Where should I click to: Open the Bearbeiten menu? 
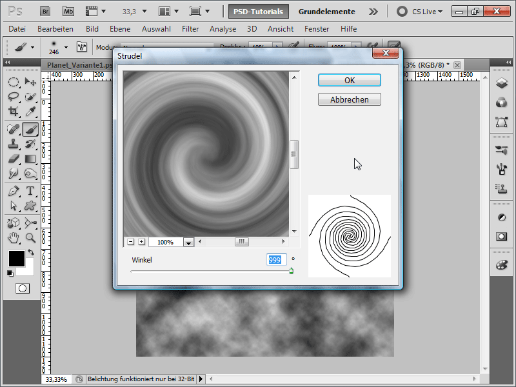pos(55,29)
